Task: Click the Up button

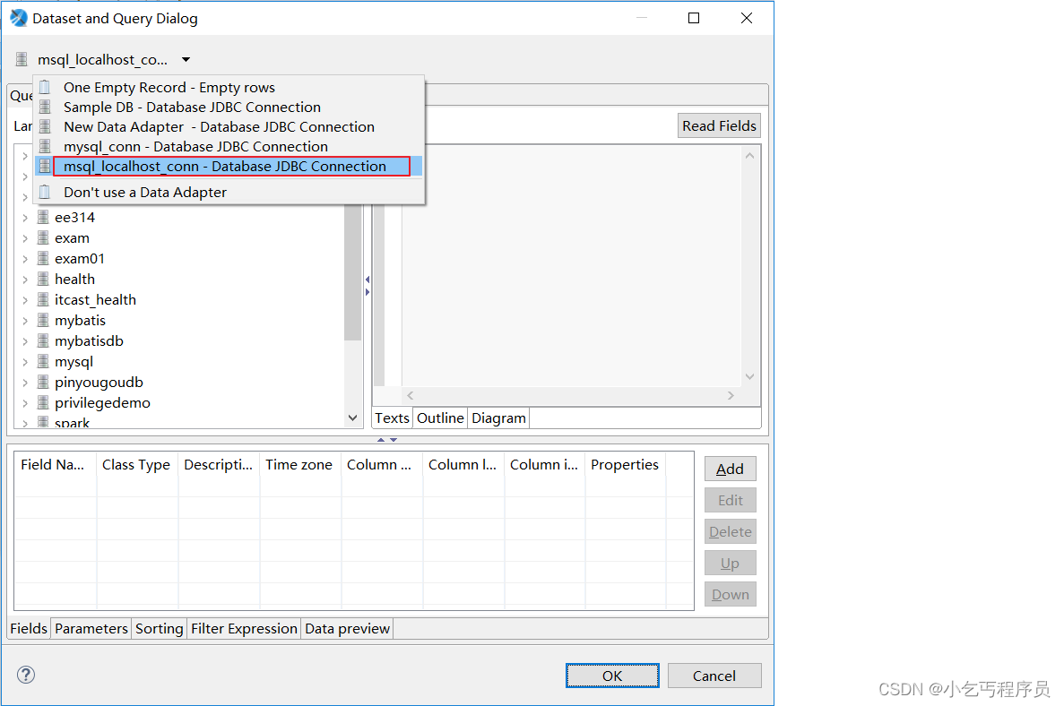Action: [x=731, y=563]
